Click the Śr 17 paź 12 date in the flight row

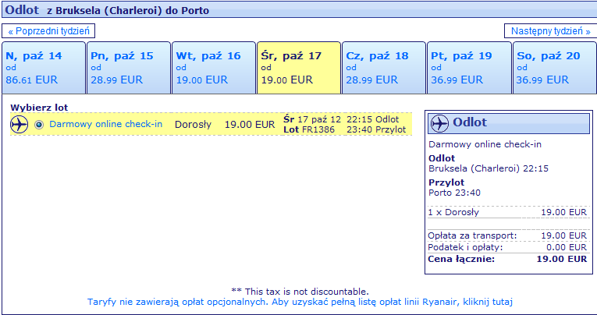pos(312,119)
